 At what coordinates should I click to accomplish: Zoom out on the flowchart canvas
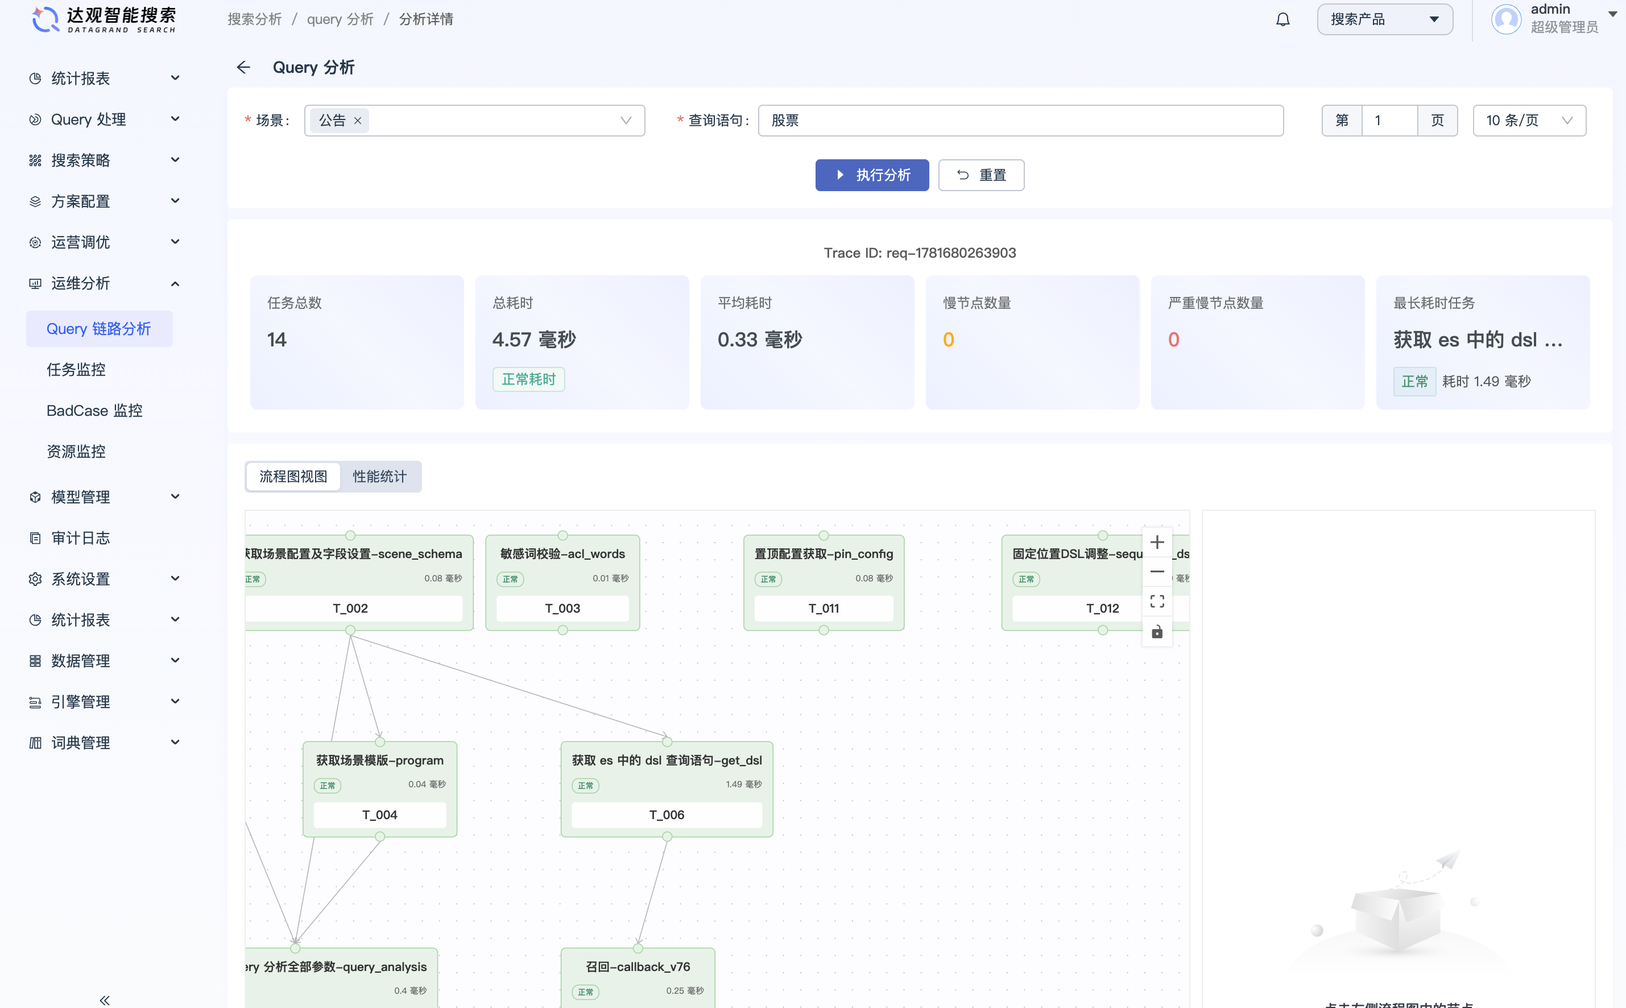tap(1157, 572)
